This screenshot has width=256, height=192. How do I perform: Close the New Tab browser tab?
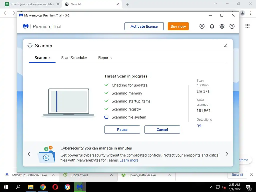click(x=118, y=4)
